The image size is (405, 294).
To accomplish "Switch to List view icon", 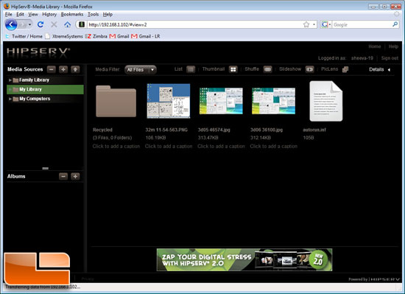I will pyautogui.click(x=191, y=69).
